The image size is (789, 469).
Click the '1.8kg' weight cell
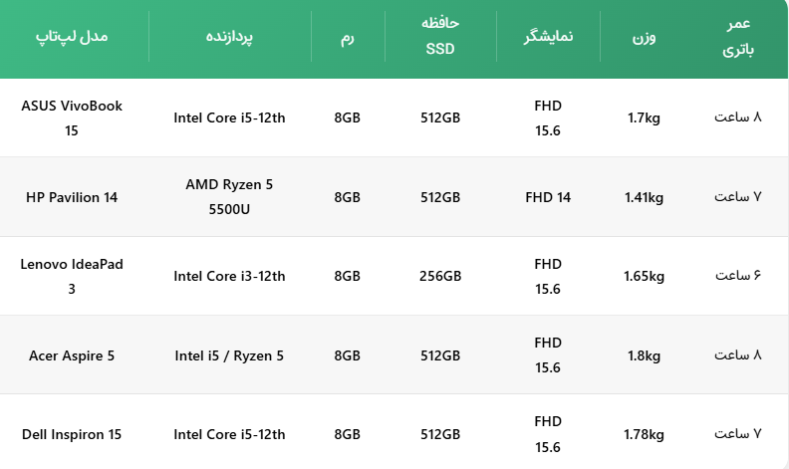644,355
